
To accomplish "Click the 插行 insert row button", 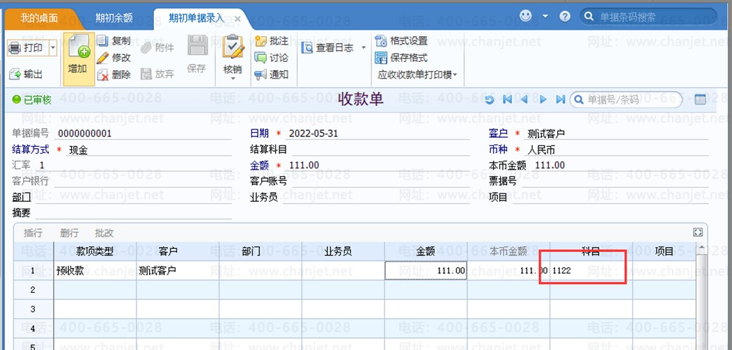I will (33, 233).
